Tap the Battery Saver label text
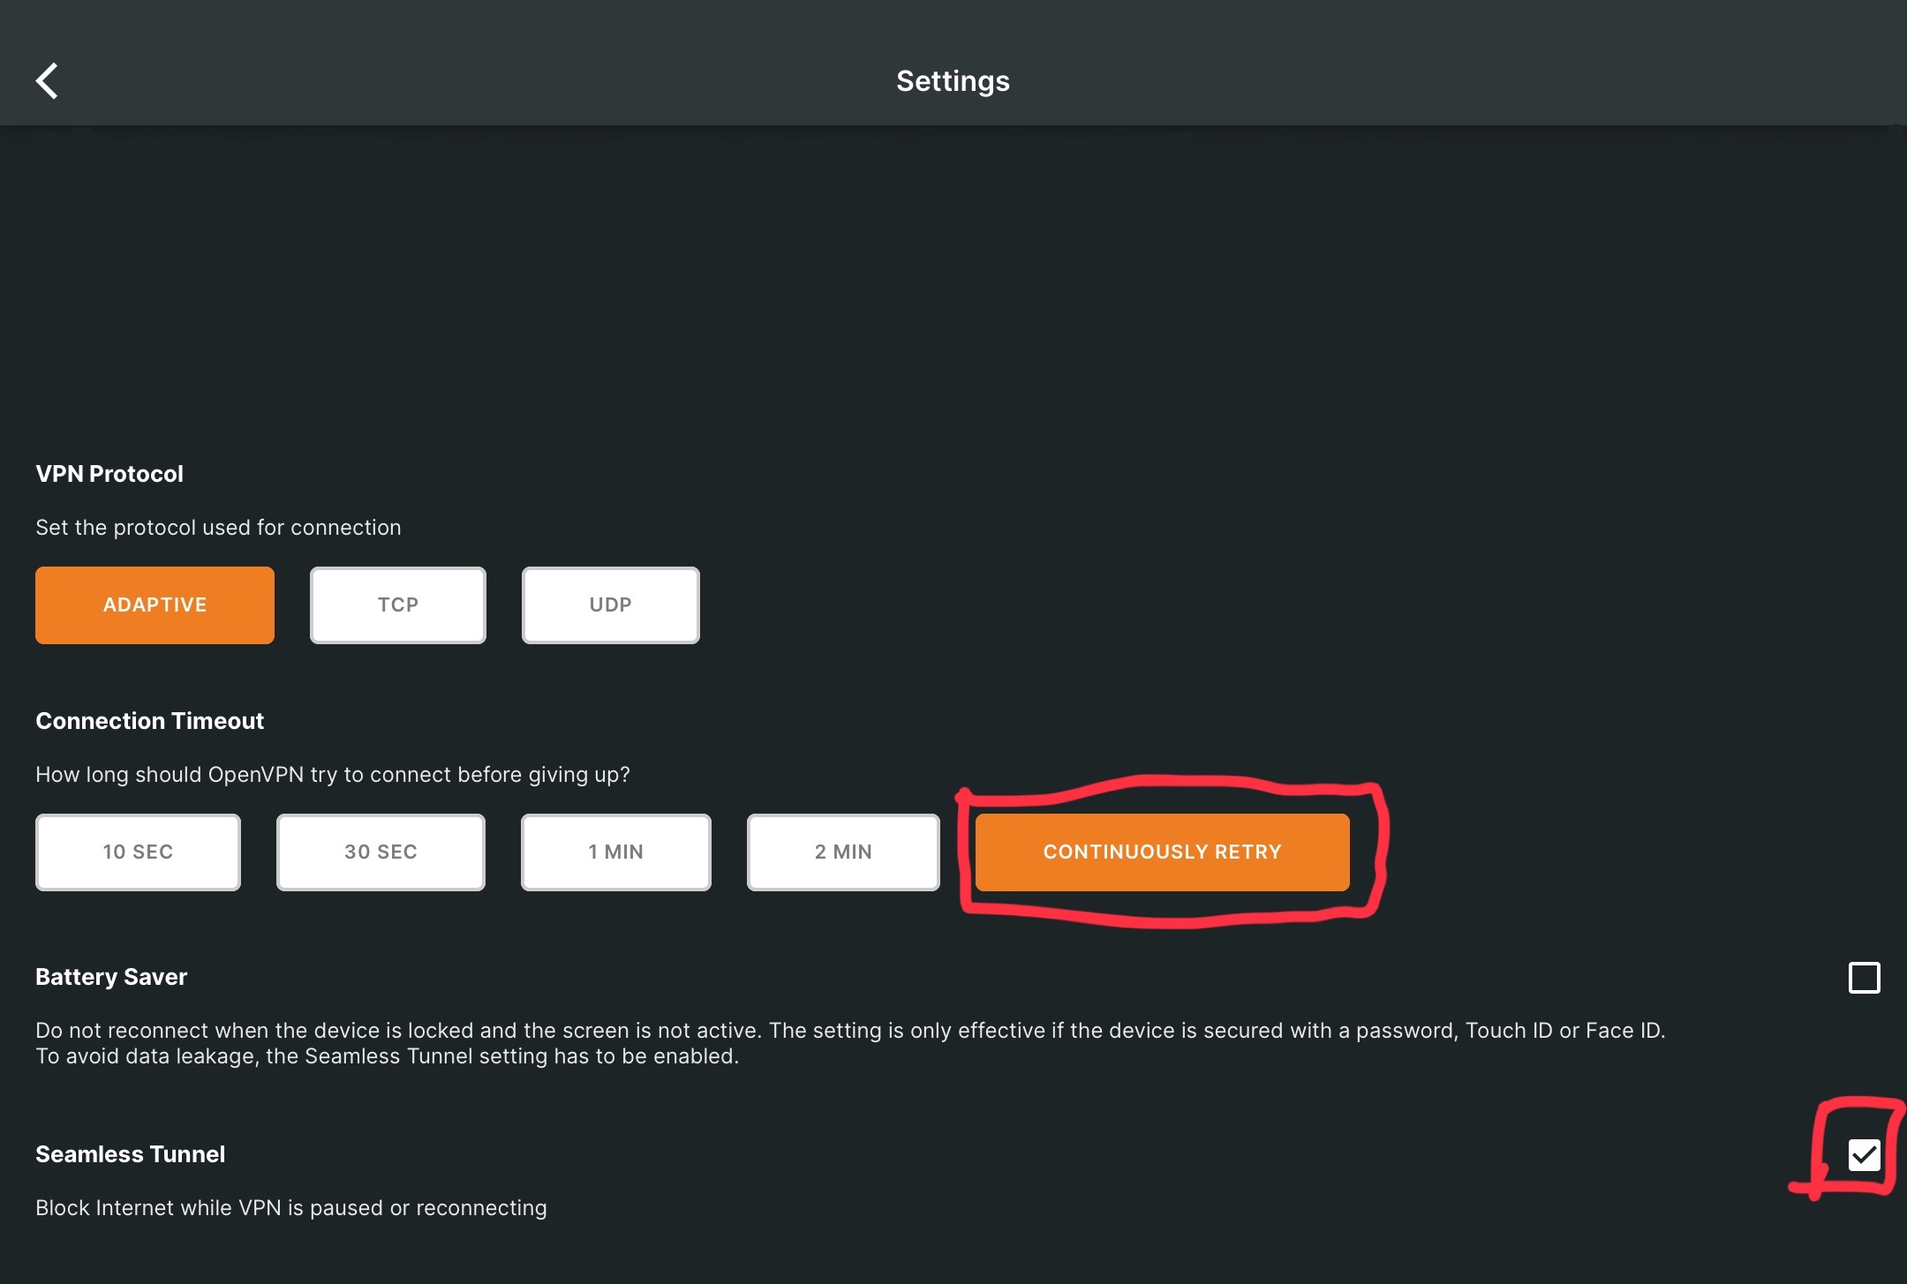Screen dimensions: 1907x1284 coord(111,977)
